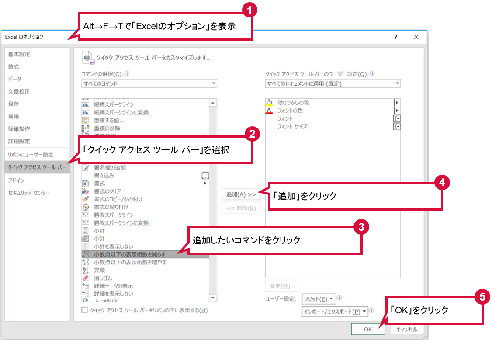Click the 昇順 sort icon
The height and width of the screenshot is (340, 492).
[x=86, y=270]
